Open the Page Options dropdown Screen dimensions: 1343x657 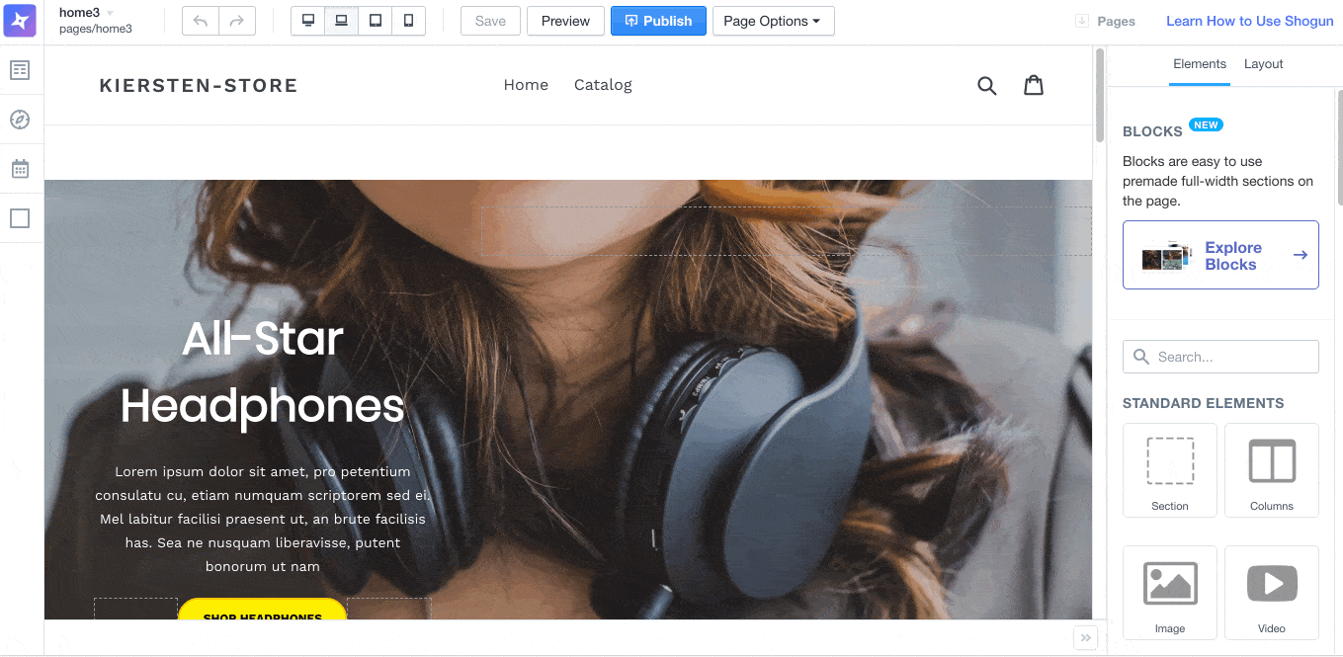[x=773, y=21]
